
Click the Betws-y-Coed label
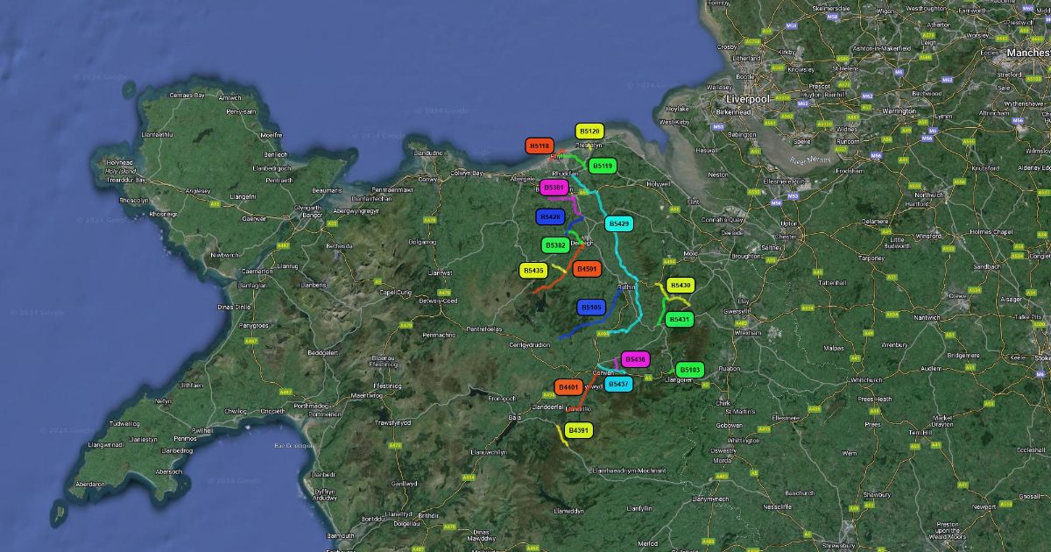438,301
